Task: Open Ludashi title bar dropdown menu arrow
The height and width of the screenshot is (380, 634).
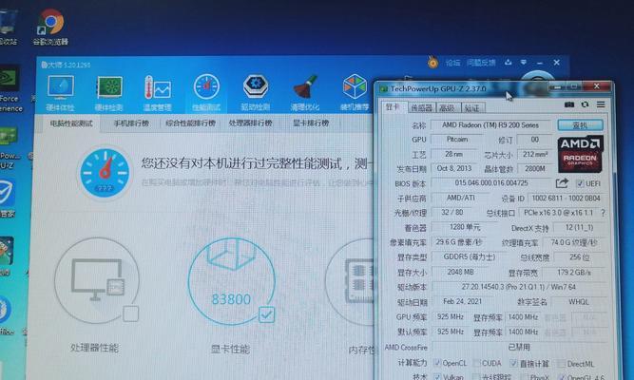Action: pyautogui.click(x=524, y=63)
